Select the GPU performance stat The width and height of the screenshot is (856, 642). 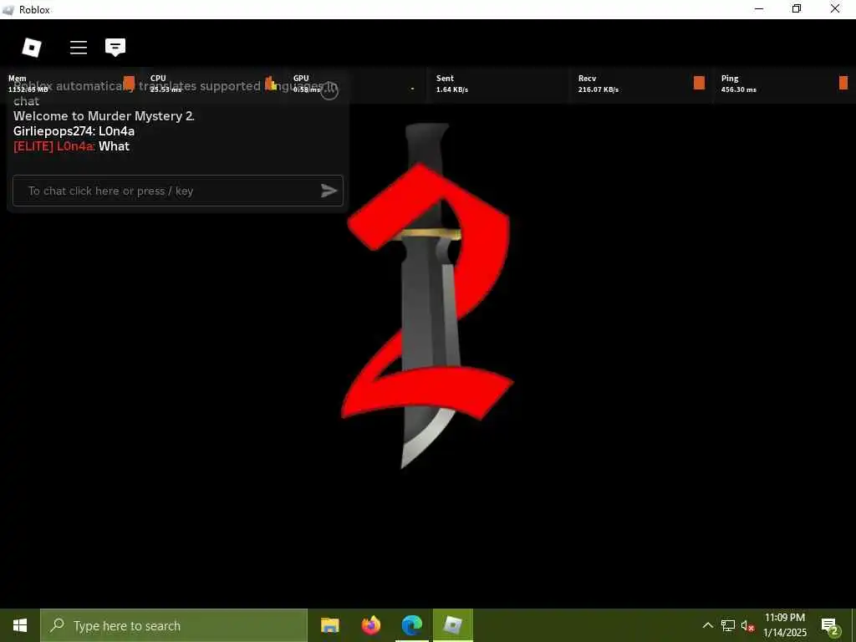(356, 84)
